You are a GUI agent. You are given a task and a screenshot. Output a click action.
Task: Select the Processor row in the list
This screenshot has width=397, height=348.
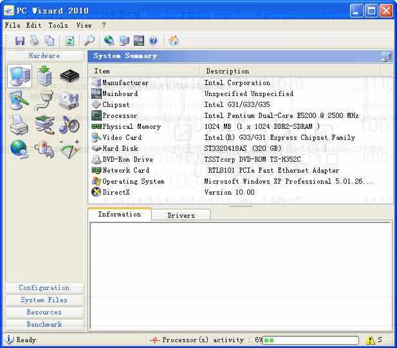[241, 115]
